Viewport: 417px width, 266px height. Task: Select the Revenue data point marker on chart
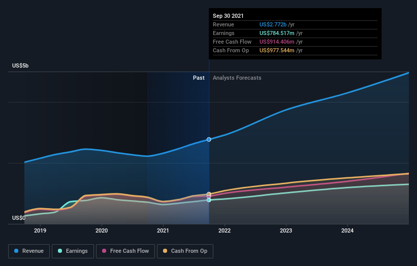209,140
